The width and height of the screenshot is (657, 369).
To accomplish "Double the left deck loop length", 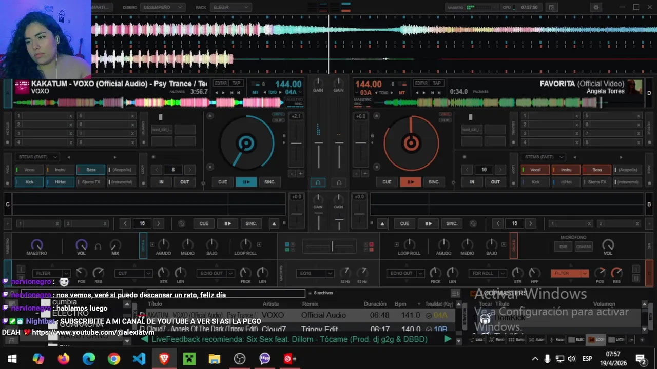I will point(189,170).
